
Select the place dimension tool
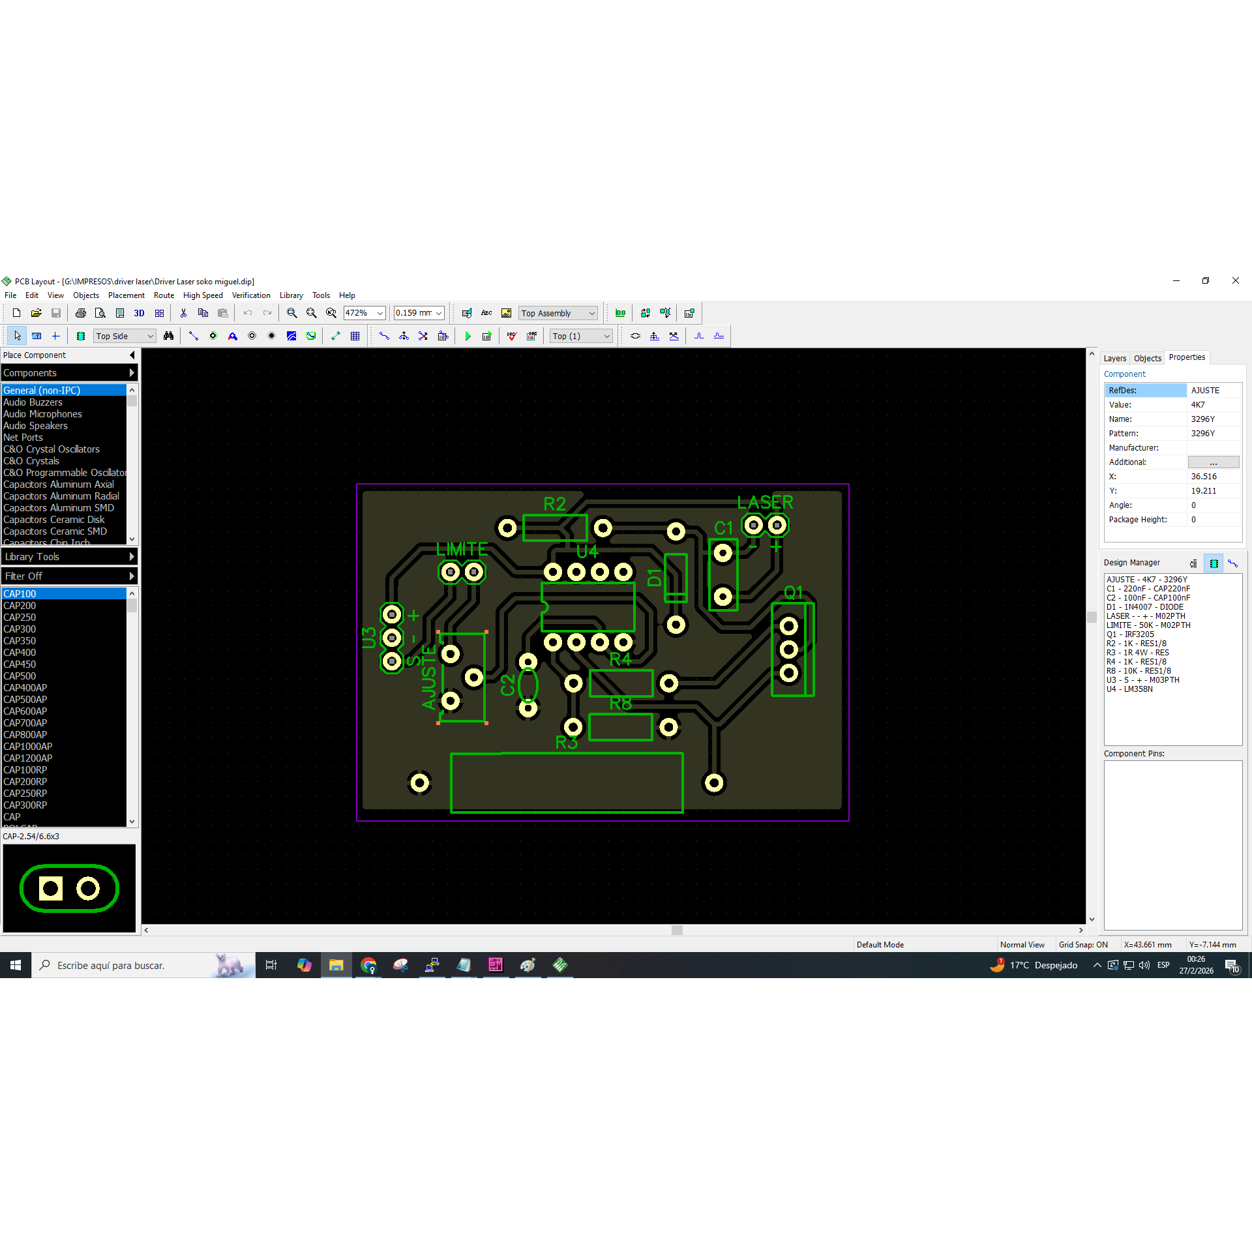335,336
